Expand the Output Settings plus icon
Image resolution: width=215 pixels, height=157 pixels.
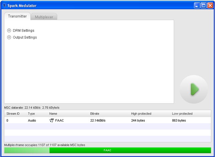(9, 37)
